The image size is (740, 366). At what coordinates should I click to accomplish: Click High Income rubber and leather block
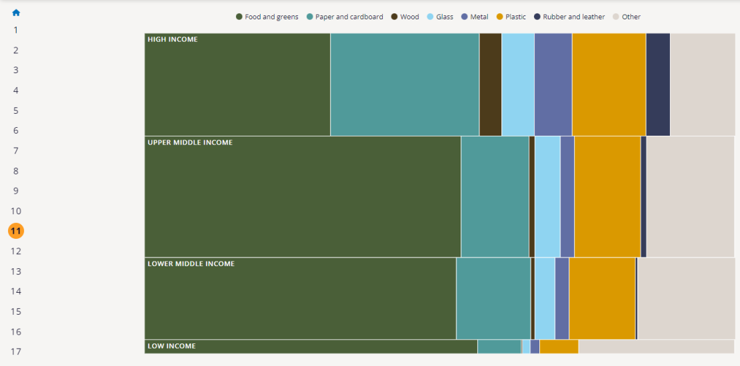(x=658, y=85)
